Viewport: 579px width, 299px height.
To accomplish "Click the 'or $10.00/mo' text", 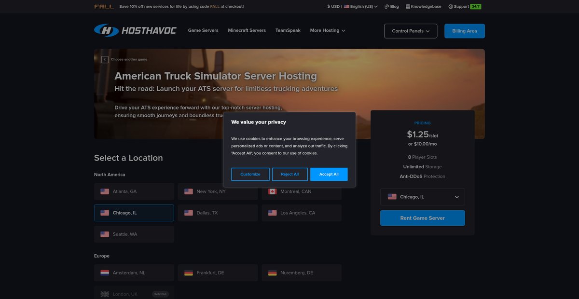I will point(423,144).
